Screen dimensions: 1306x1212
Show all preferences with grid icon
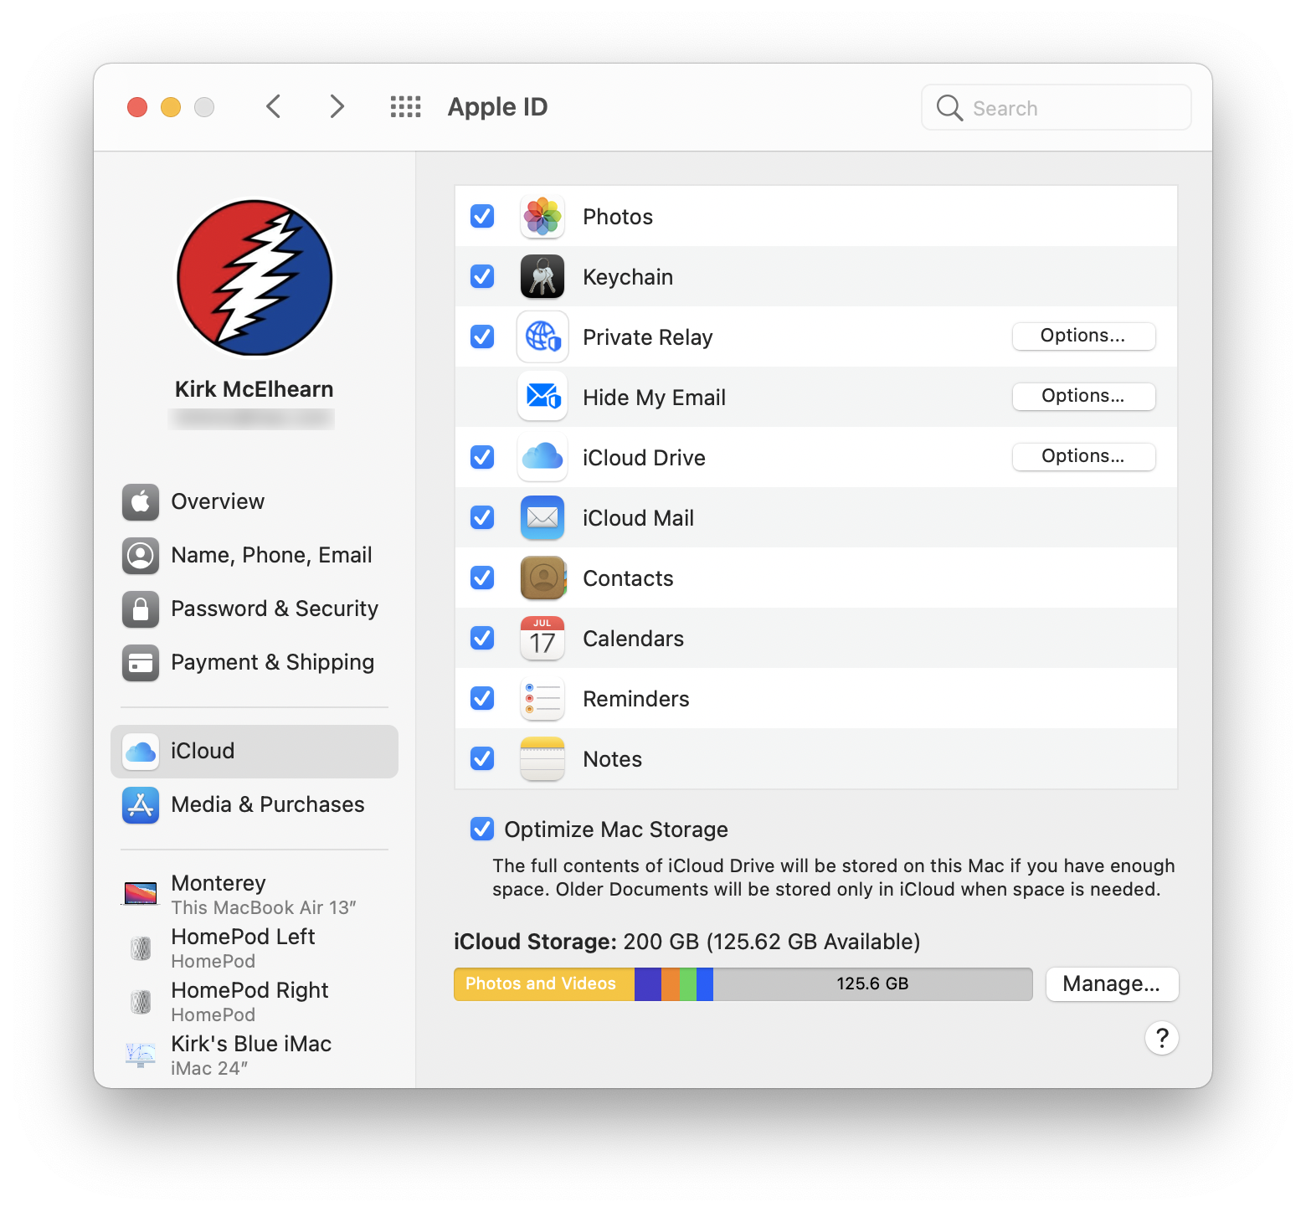tap(406, 107)
